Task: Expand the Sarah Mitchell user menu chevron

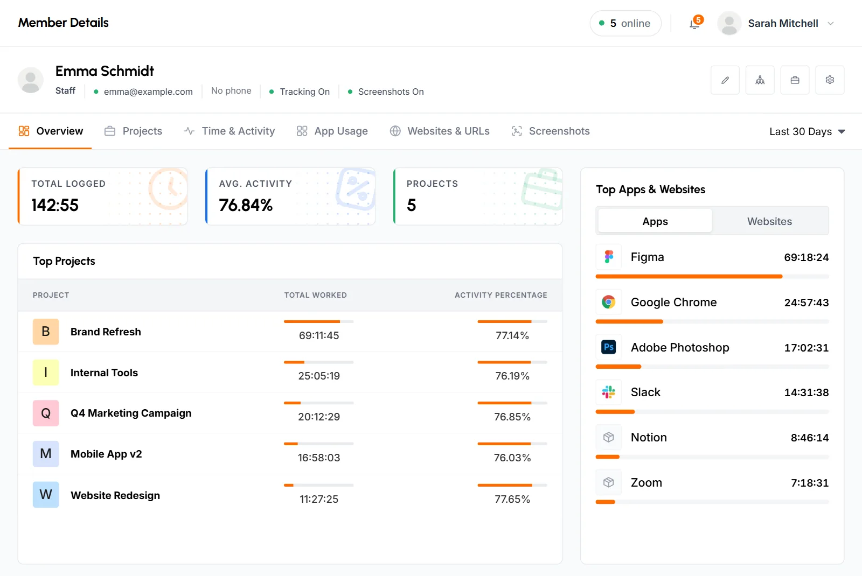Action: point(831,24)
